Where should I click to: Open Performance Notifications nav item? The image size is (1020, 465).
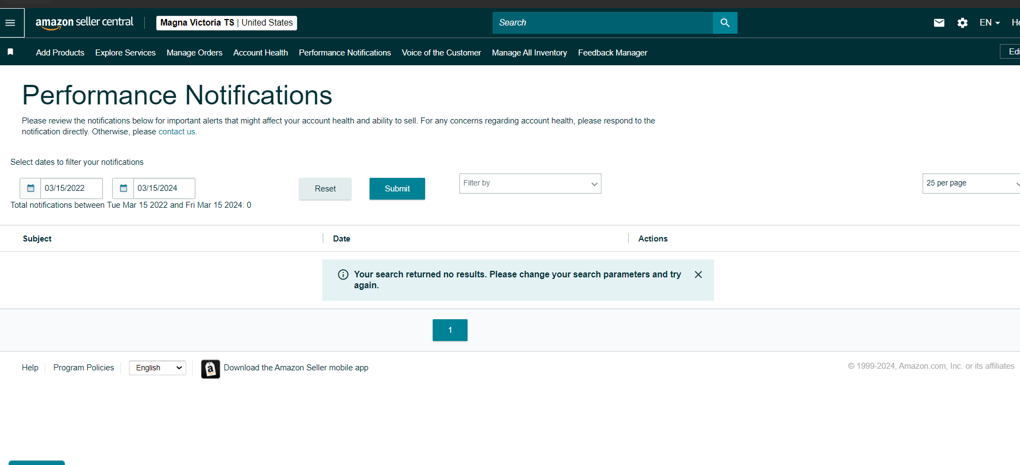(x=345, y=53)
